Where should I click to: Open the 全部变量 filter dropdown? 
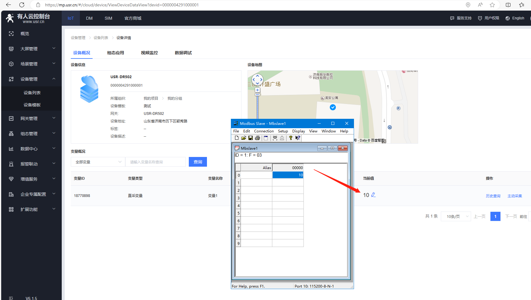click(98, 162)
